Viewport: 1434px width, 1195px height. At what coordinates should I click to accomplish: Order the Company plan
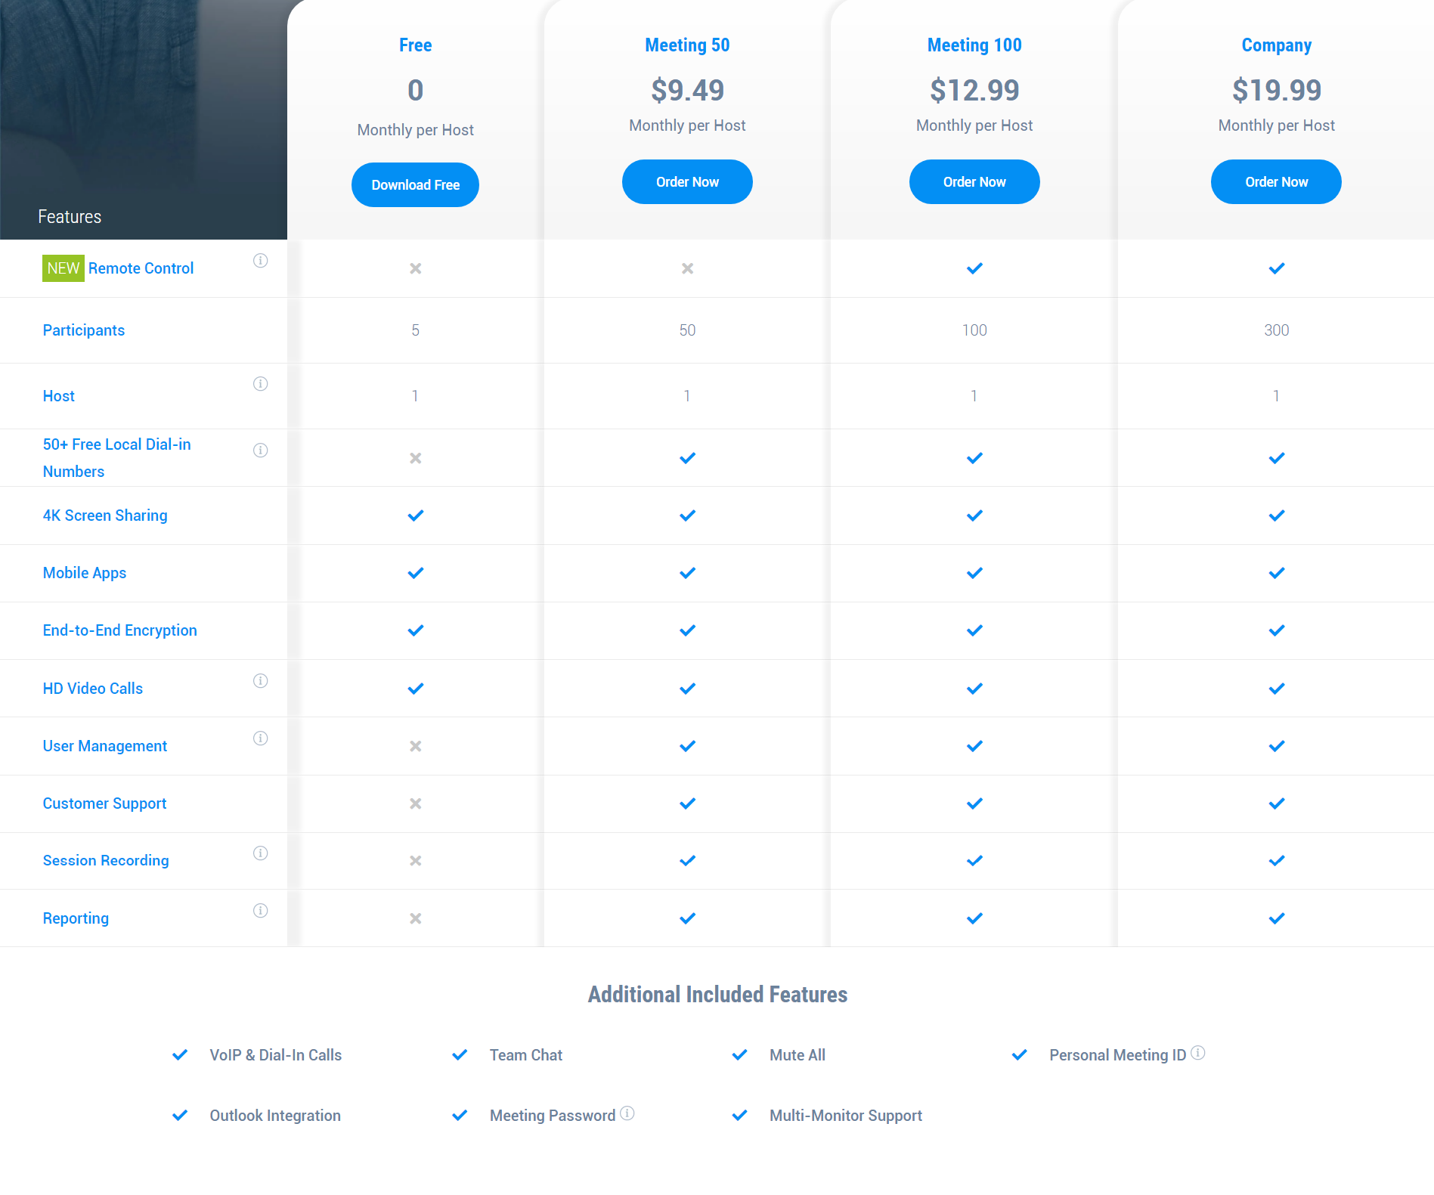[x=1276, y=182]
